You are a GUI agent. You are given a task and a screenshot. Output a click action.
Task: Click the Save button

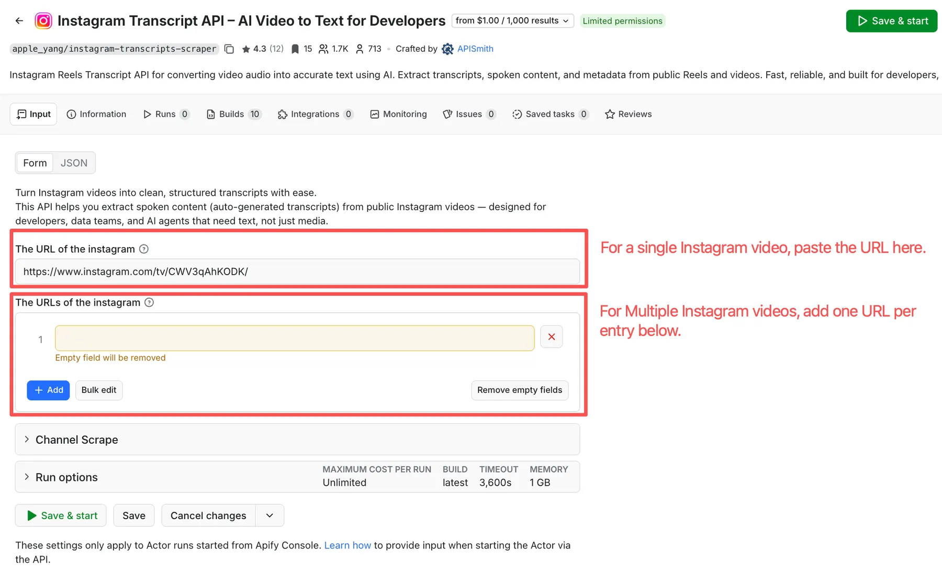134,515
